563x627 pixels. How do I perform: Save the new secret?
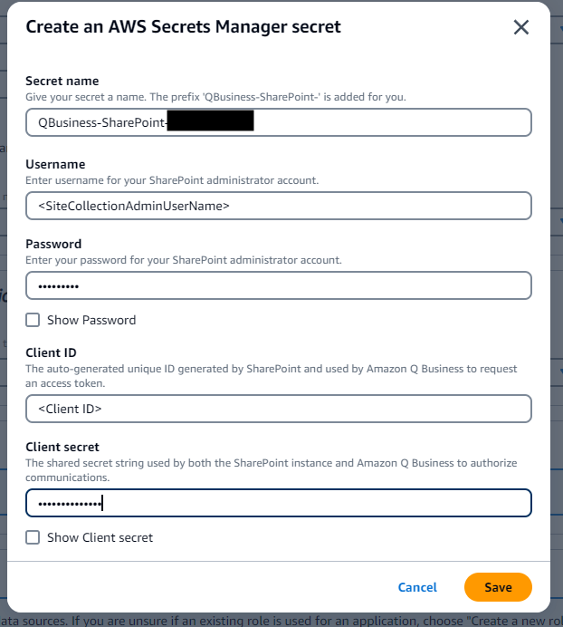(498, 587)
